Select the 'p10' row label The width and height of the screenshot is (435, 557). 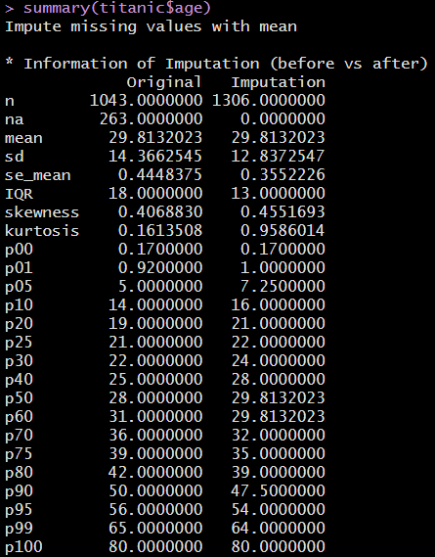pyautogui.click(x=19, y=305)
